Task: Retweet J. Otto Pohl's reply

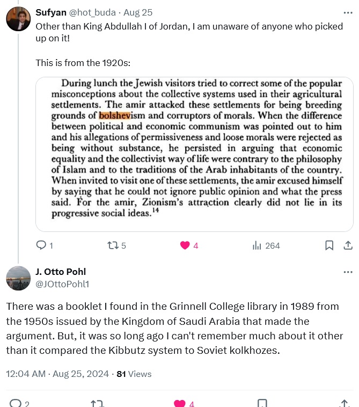Action: (97, 403)
